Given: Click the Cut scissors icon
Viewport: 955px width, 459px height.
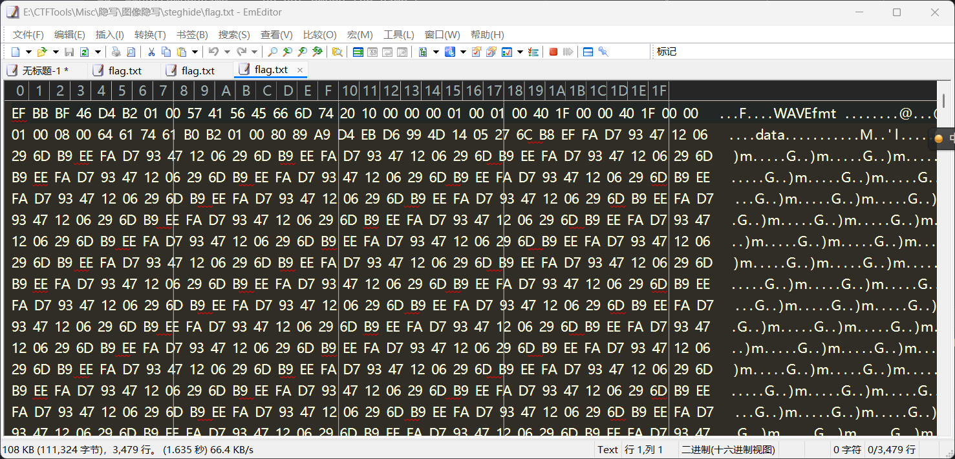Looking at the screenshot, I should tap(151, 52).
